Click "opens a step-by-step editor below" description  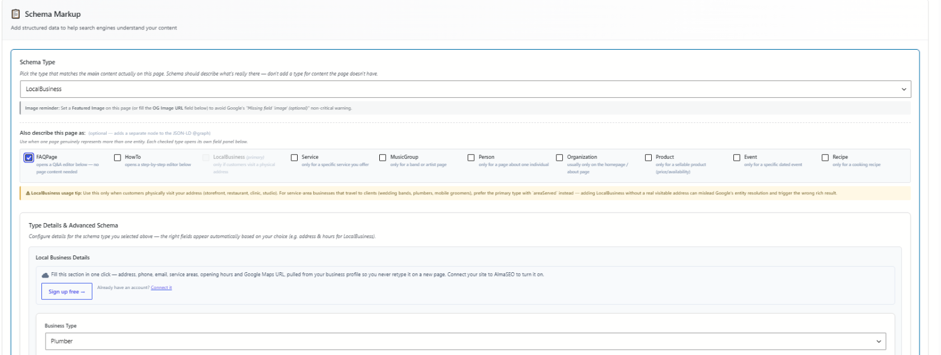point(158,165)
